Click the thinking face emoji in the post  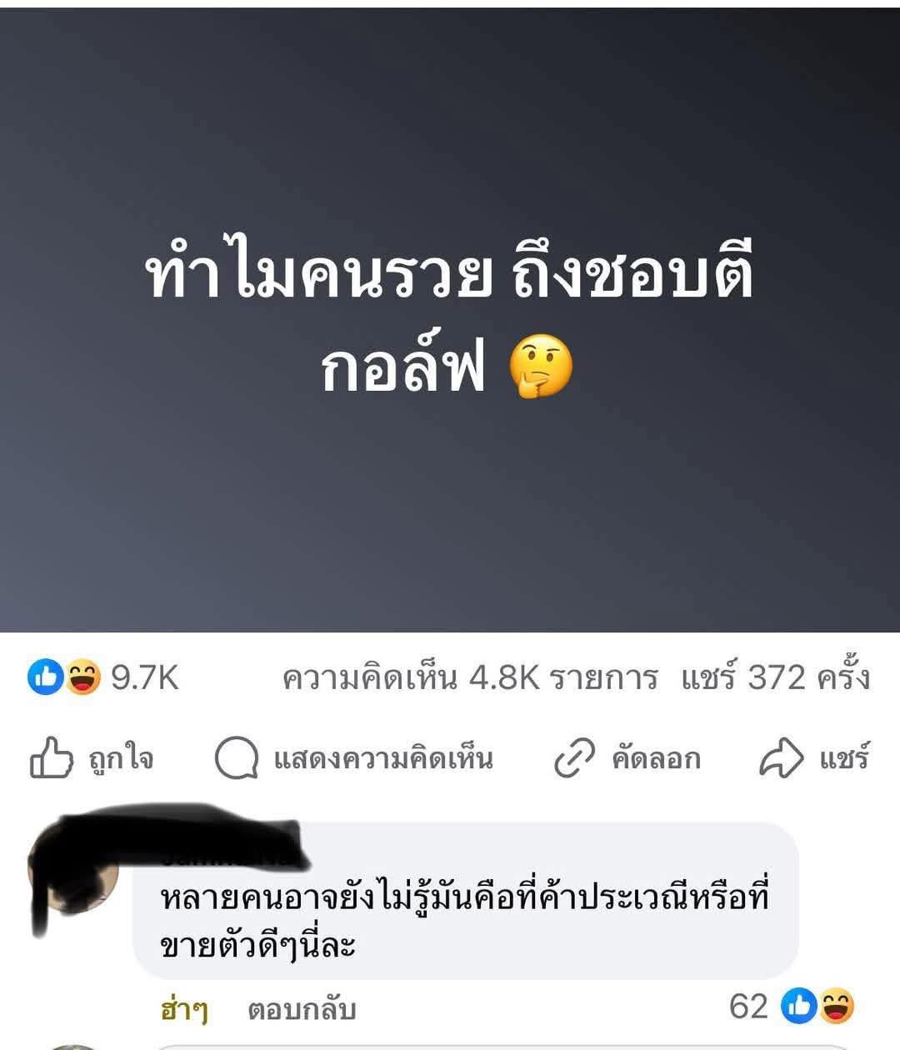[x=541, y=367]
